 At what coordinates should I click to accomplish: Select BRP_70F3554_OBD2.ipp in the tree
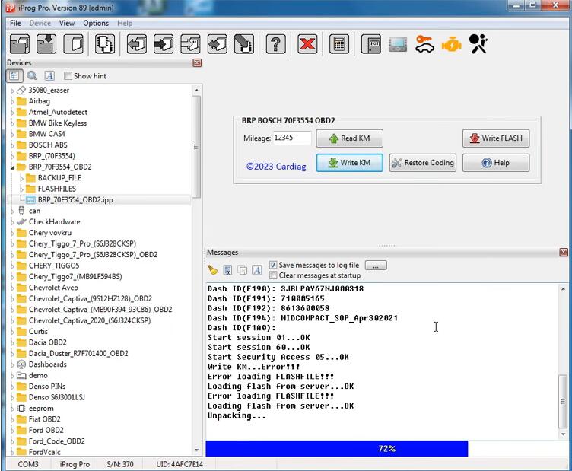pos(75,200)
